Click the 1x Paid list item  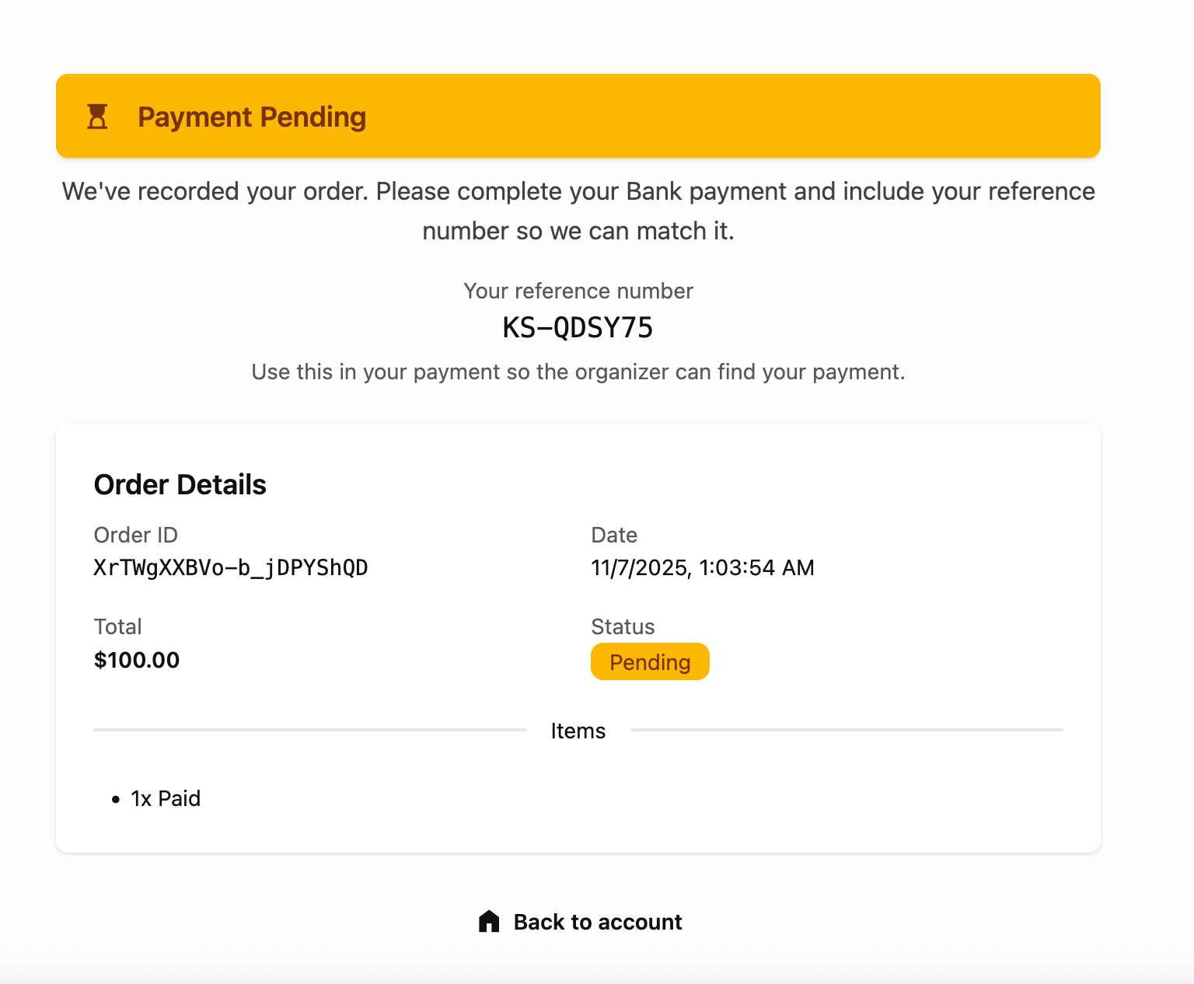click(x=166, y=799)
